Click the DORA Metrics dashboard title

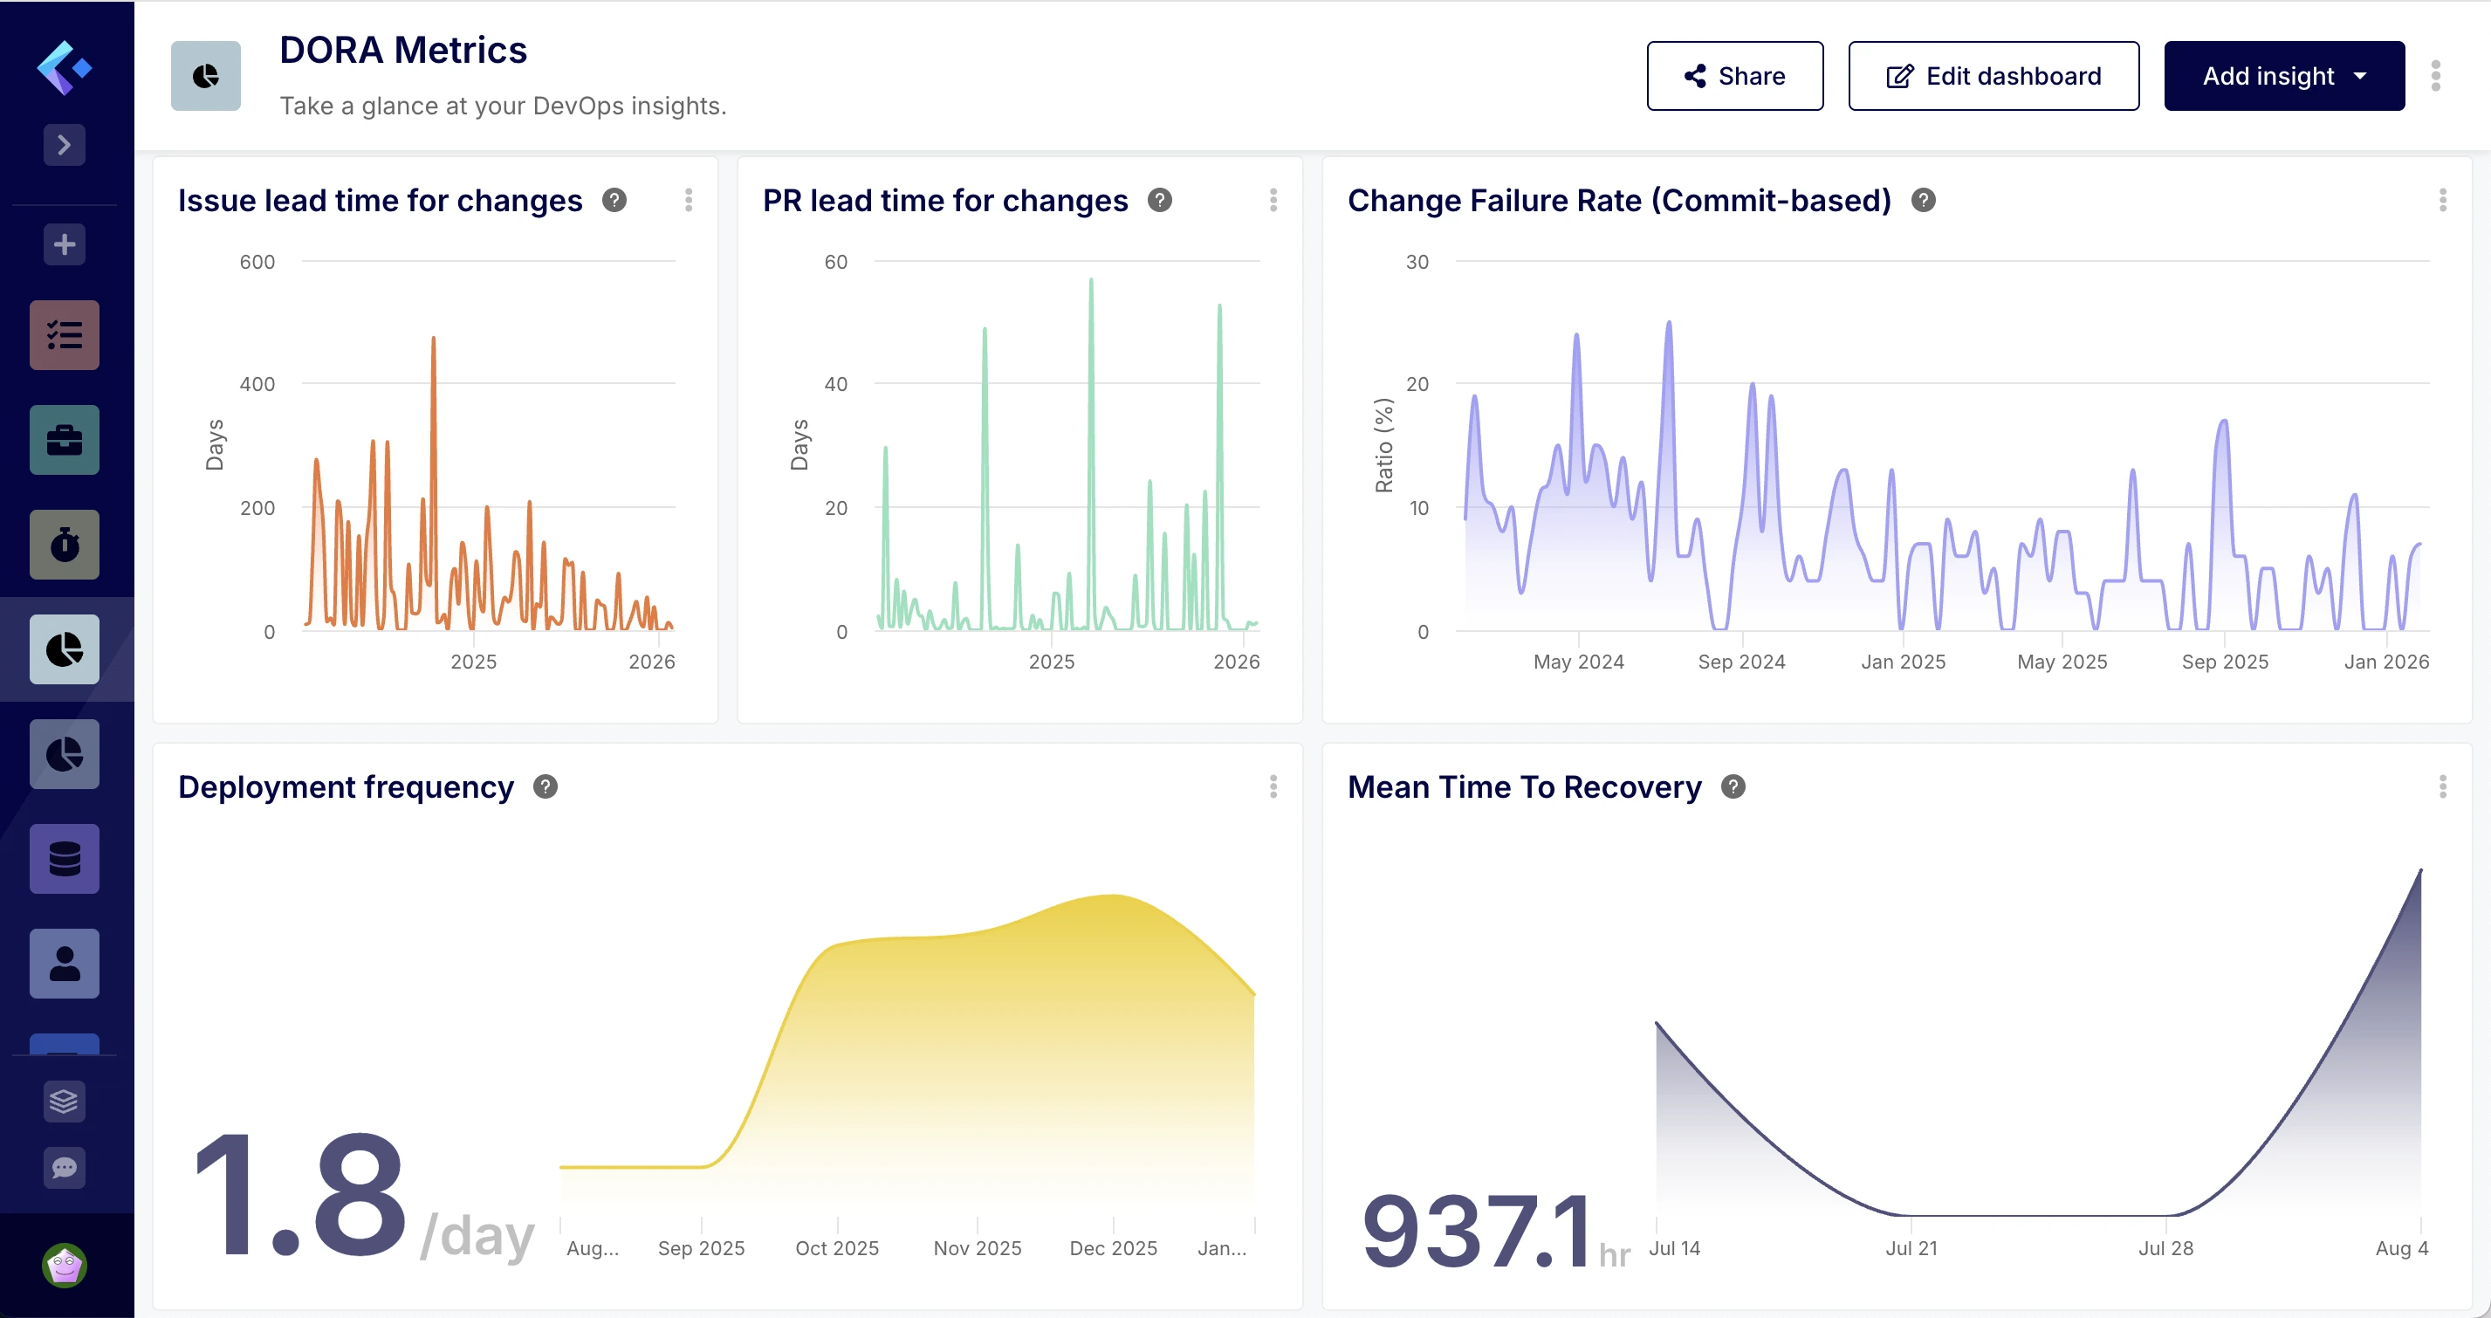pos(403,50)
